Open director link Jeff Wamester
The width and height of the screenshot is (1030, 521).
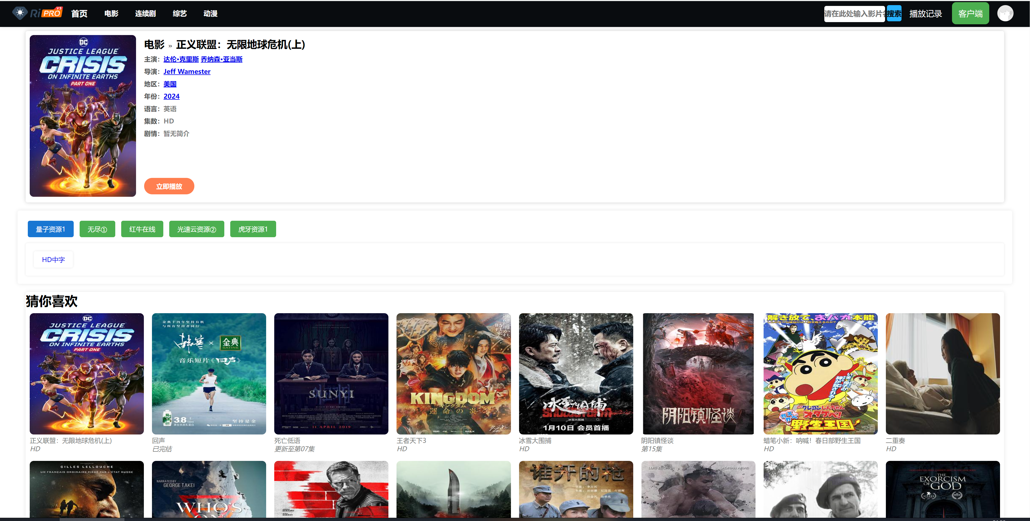click(x=187, y=71)
